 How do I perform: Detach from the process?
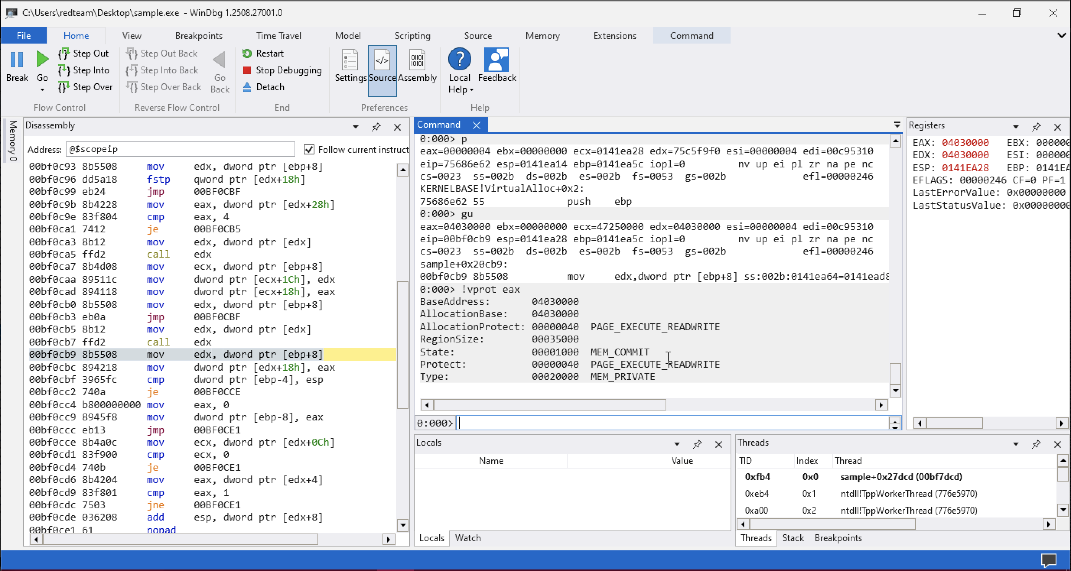click(264, 87)
